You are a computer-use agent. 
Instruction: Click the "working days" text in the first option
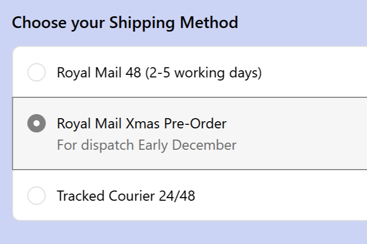[220, 72]
